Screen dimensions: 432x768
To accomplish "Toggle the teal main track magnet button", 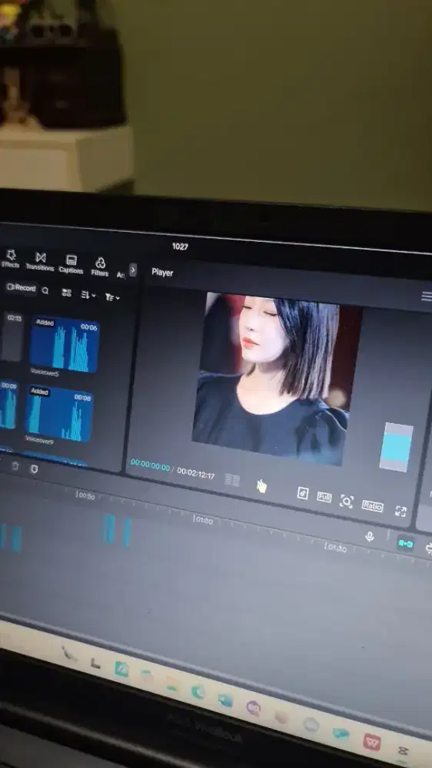I will [406, 543].
